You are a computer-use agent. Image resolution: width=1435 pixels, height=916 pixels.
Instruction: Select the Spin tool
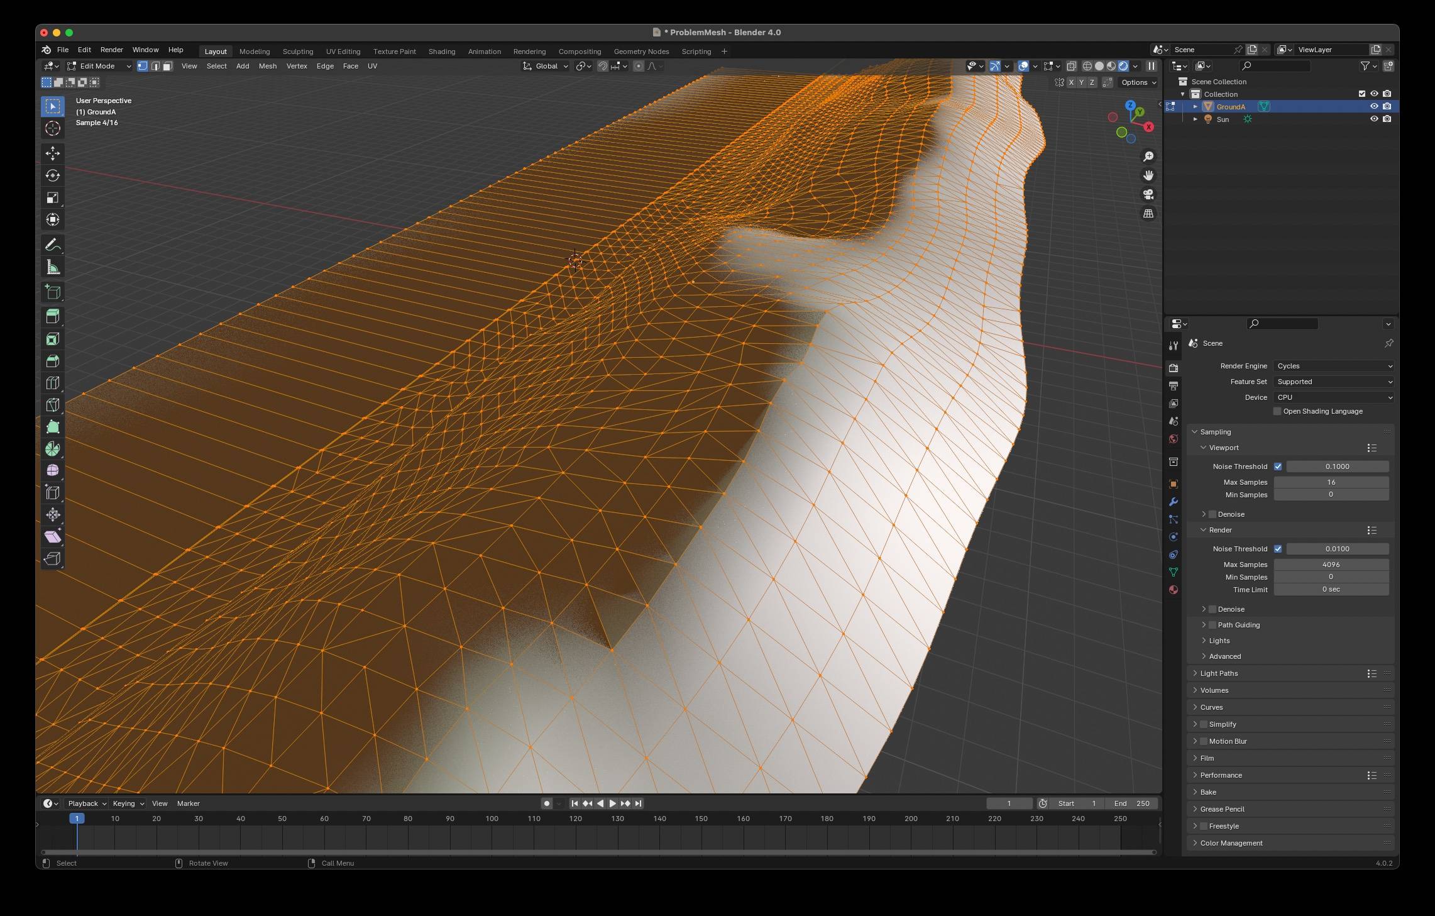53,449
